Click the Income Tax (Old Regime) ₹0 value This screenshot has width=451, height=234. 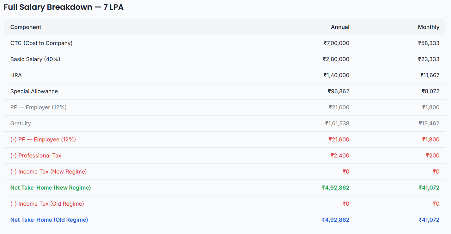point(346,204)
